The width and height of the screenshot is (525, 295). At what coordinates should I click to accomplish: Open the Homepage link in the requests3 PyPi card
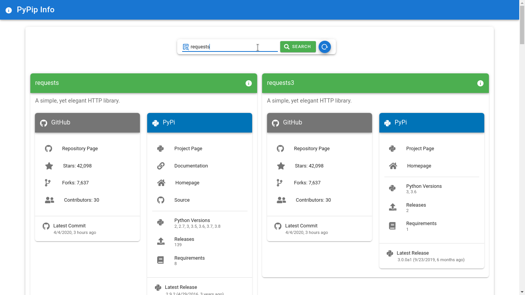click(x=419, y=166)
